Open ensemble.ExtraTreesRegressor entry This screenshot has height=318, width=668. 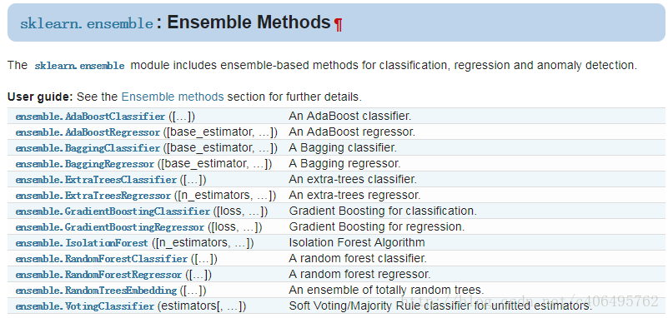(93, 196)
